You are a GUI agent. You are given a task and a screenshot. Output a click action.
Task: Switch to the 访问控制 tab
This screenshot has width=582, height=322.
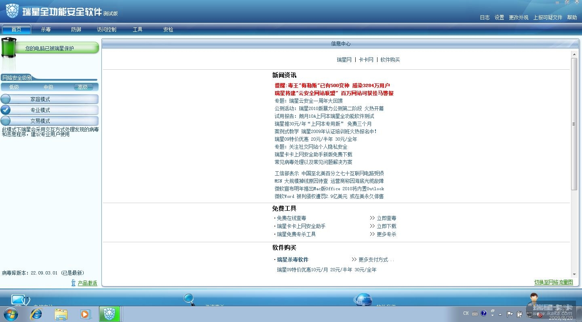(x=107, y=29)
